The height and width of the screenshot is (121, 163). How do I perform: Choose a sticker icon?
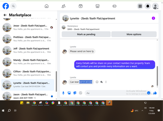click(x=75, y=93)
